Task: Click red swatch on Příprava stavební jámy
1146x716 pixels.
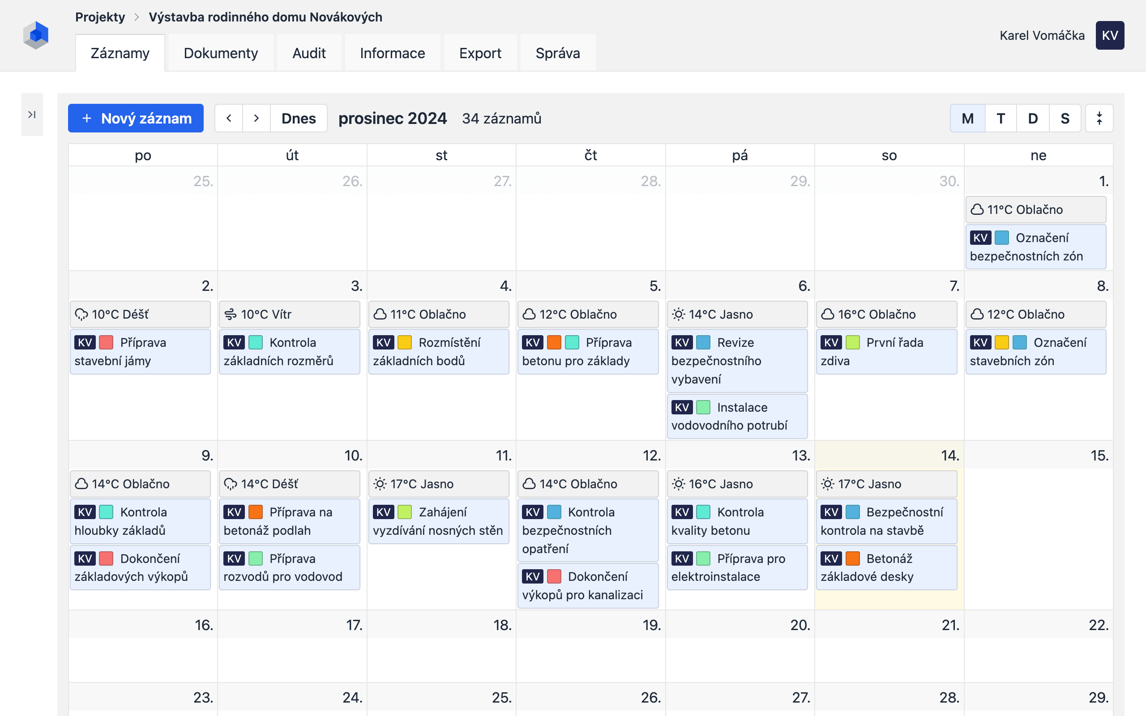Action: click(x=106, y=342)
